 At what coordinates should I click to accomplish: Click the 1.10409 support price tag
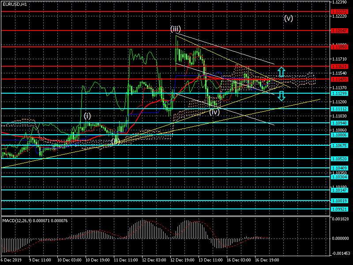(x=339, y=168)
